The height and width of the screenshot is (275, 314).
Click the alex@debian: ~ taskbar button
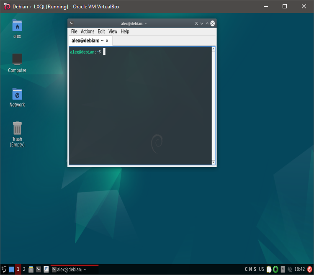point(75,270)
